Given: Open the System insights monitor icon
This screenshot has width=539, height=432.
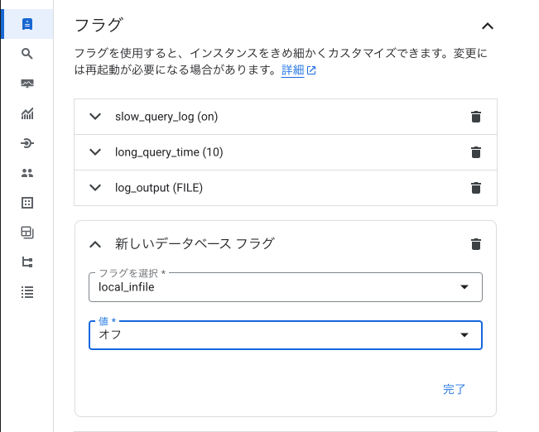Looking at the screenshot, I should click(27, 84).
